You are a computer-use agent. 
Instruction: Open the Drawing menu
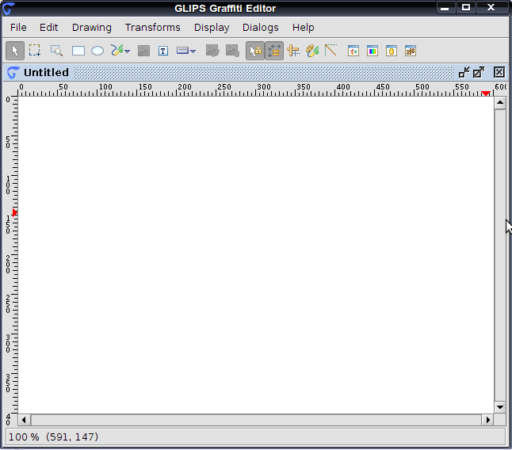pyautogui.click(x=92, y=28)
